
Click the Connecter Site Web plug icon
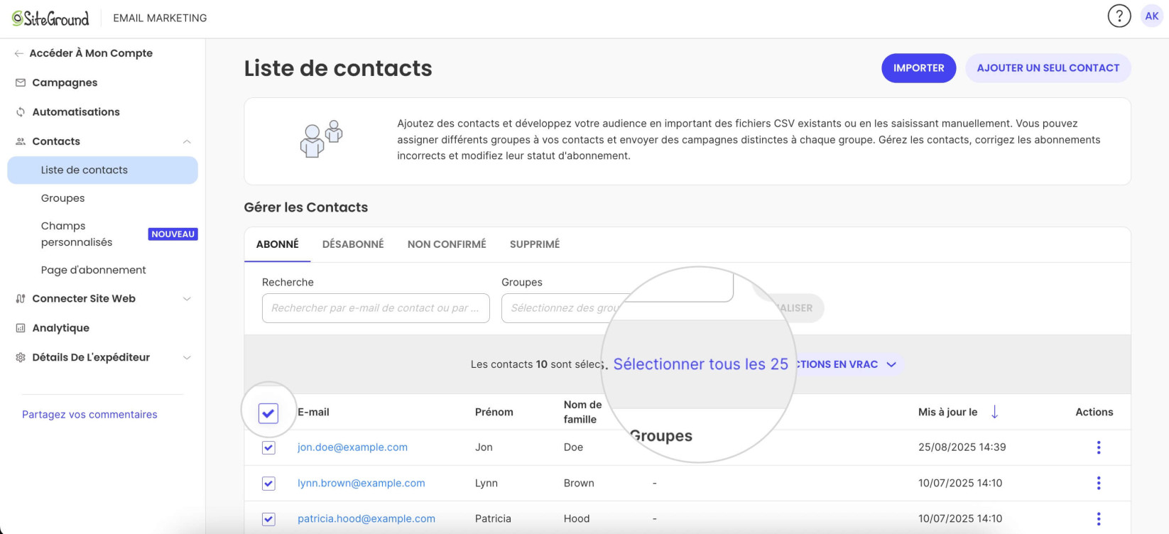pos(21,299)
